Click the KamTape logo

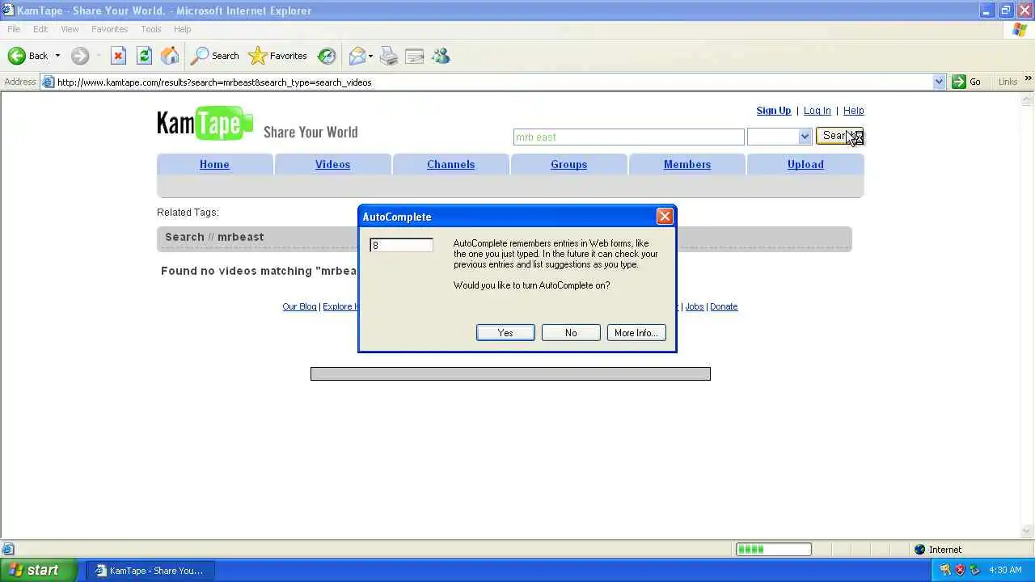205,124
